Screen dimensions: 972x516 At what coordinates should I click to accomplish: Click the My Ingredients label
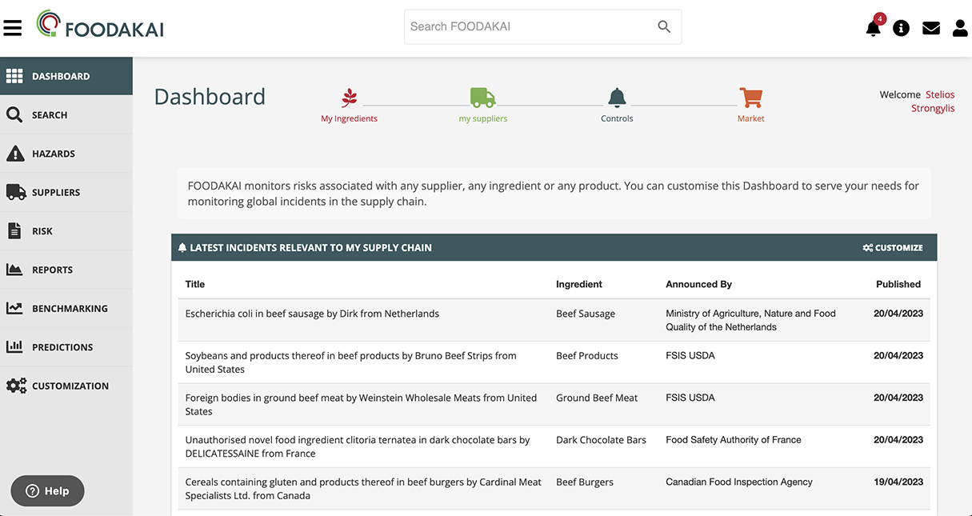coord(349,118)
